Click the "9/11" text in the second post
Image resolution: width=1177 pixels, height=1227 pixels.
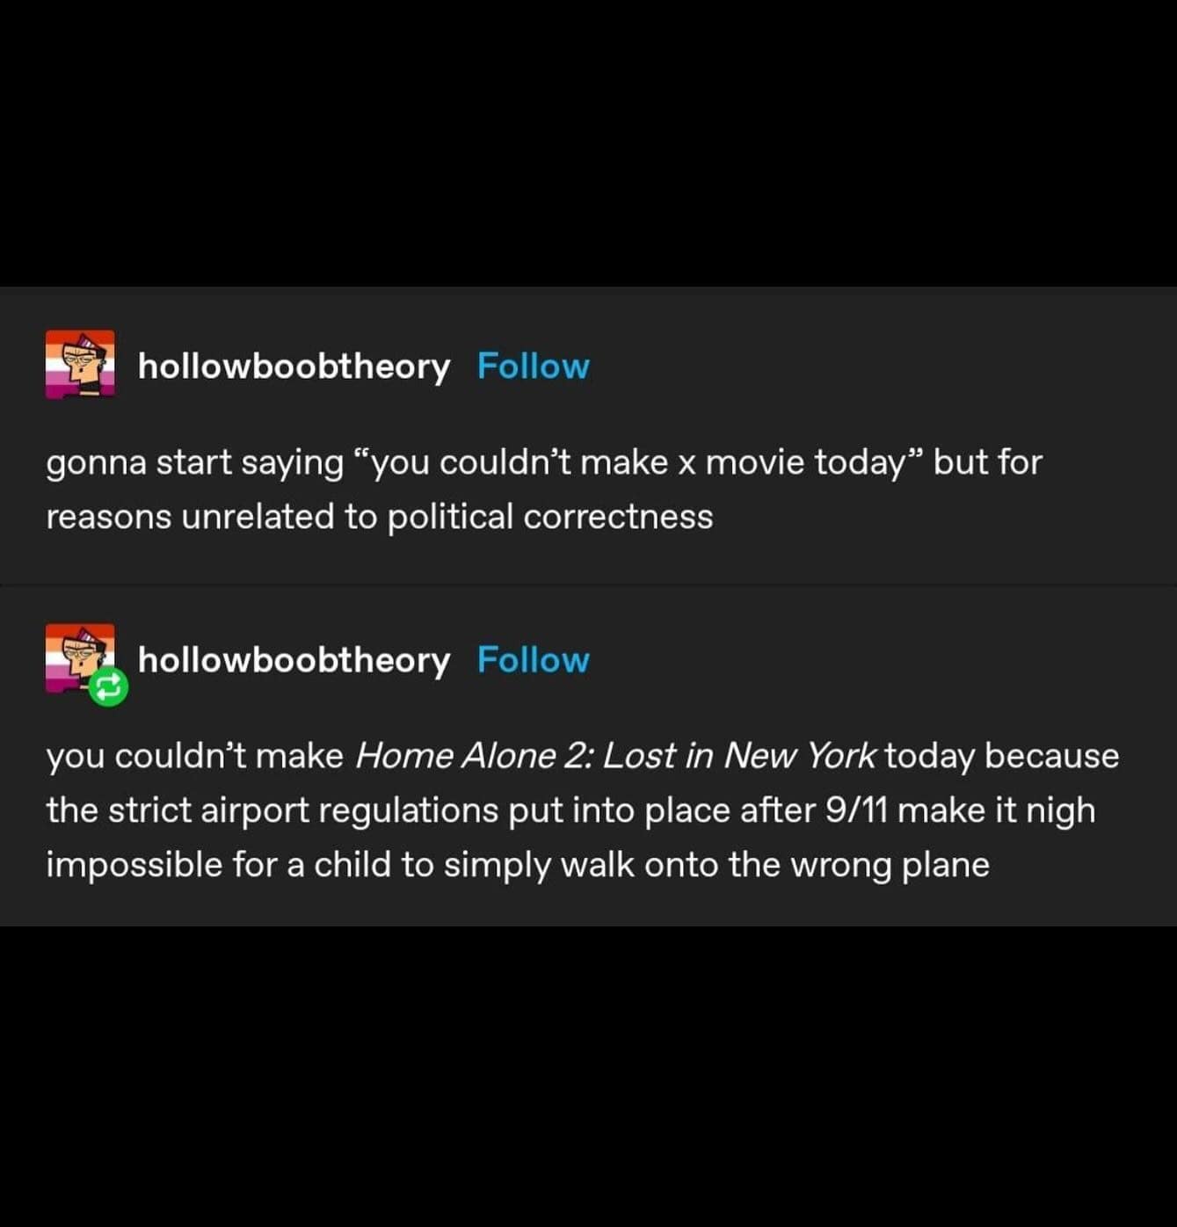pyautogui.click(x=856, y=810)
